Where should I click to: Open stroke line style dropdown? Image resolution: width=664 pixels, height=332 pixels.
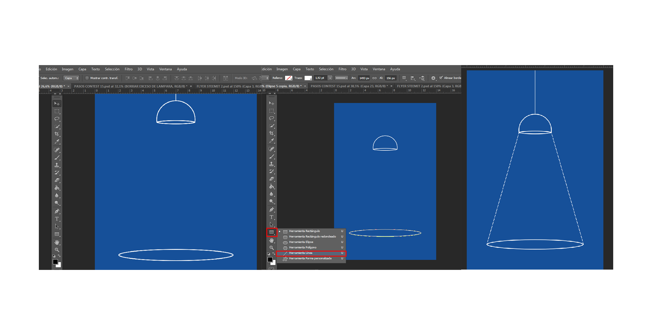point(341,78)
